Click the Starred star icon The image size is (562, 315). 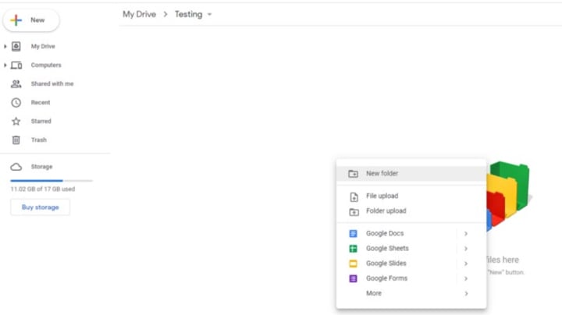[16, 122]
